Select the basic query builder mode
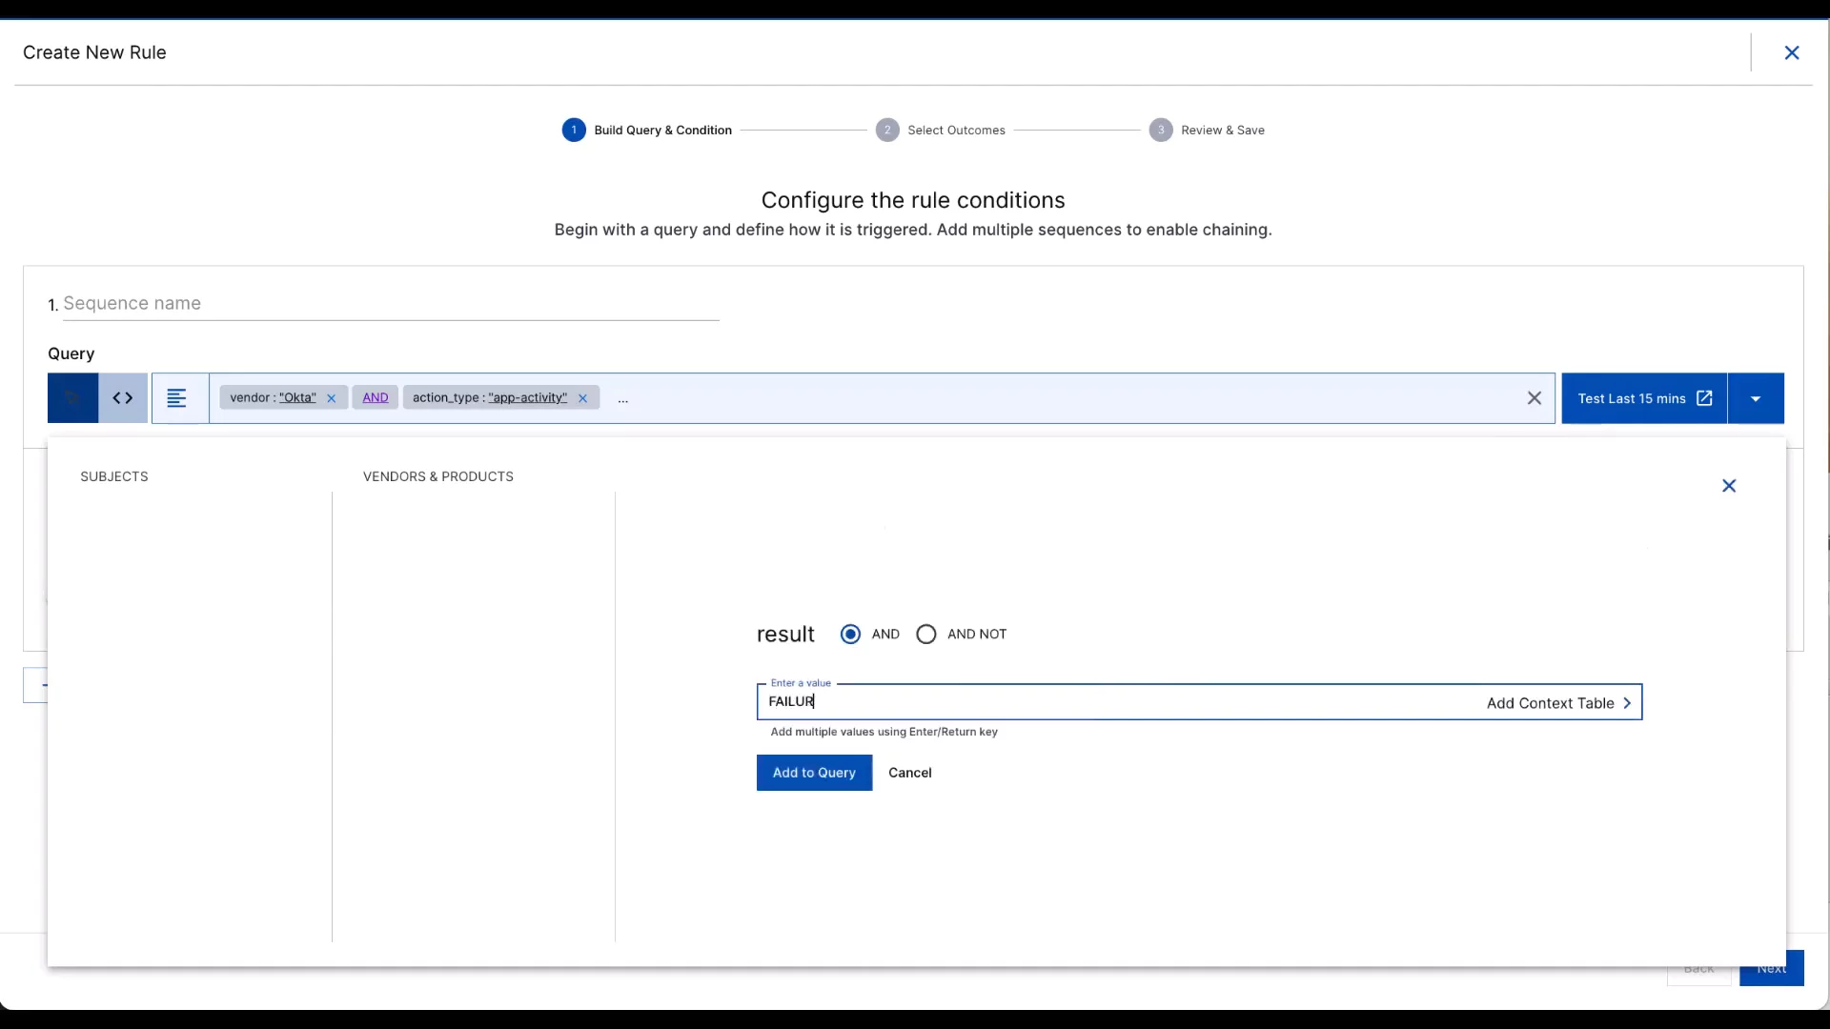The image size is (1830, 1029). (x=72, y=398)
